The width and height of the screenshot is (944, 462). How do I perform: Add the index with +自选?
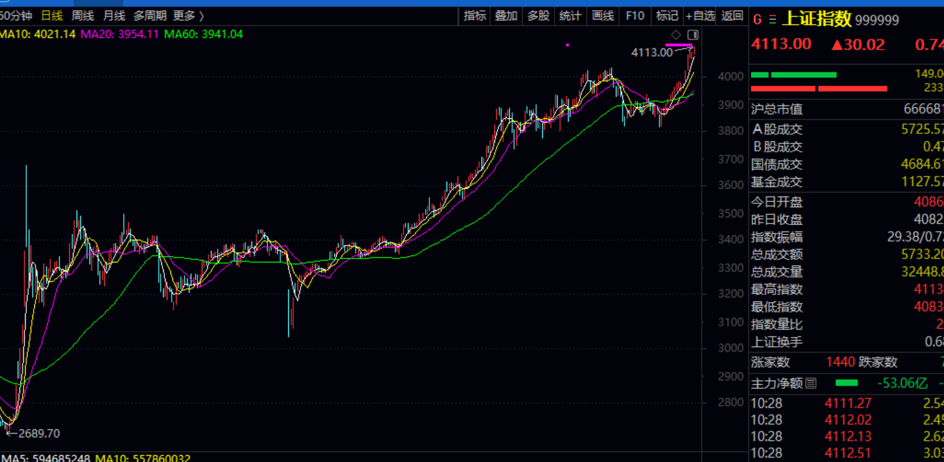(x=700, y=16)
